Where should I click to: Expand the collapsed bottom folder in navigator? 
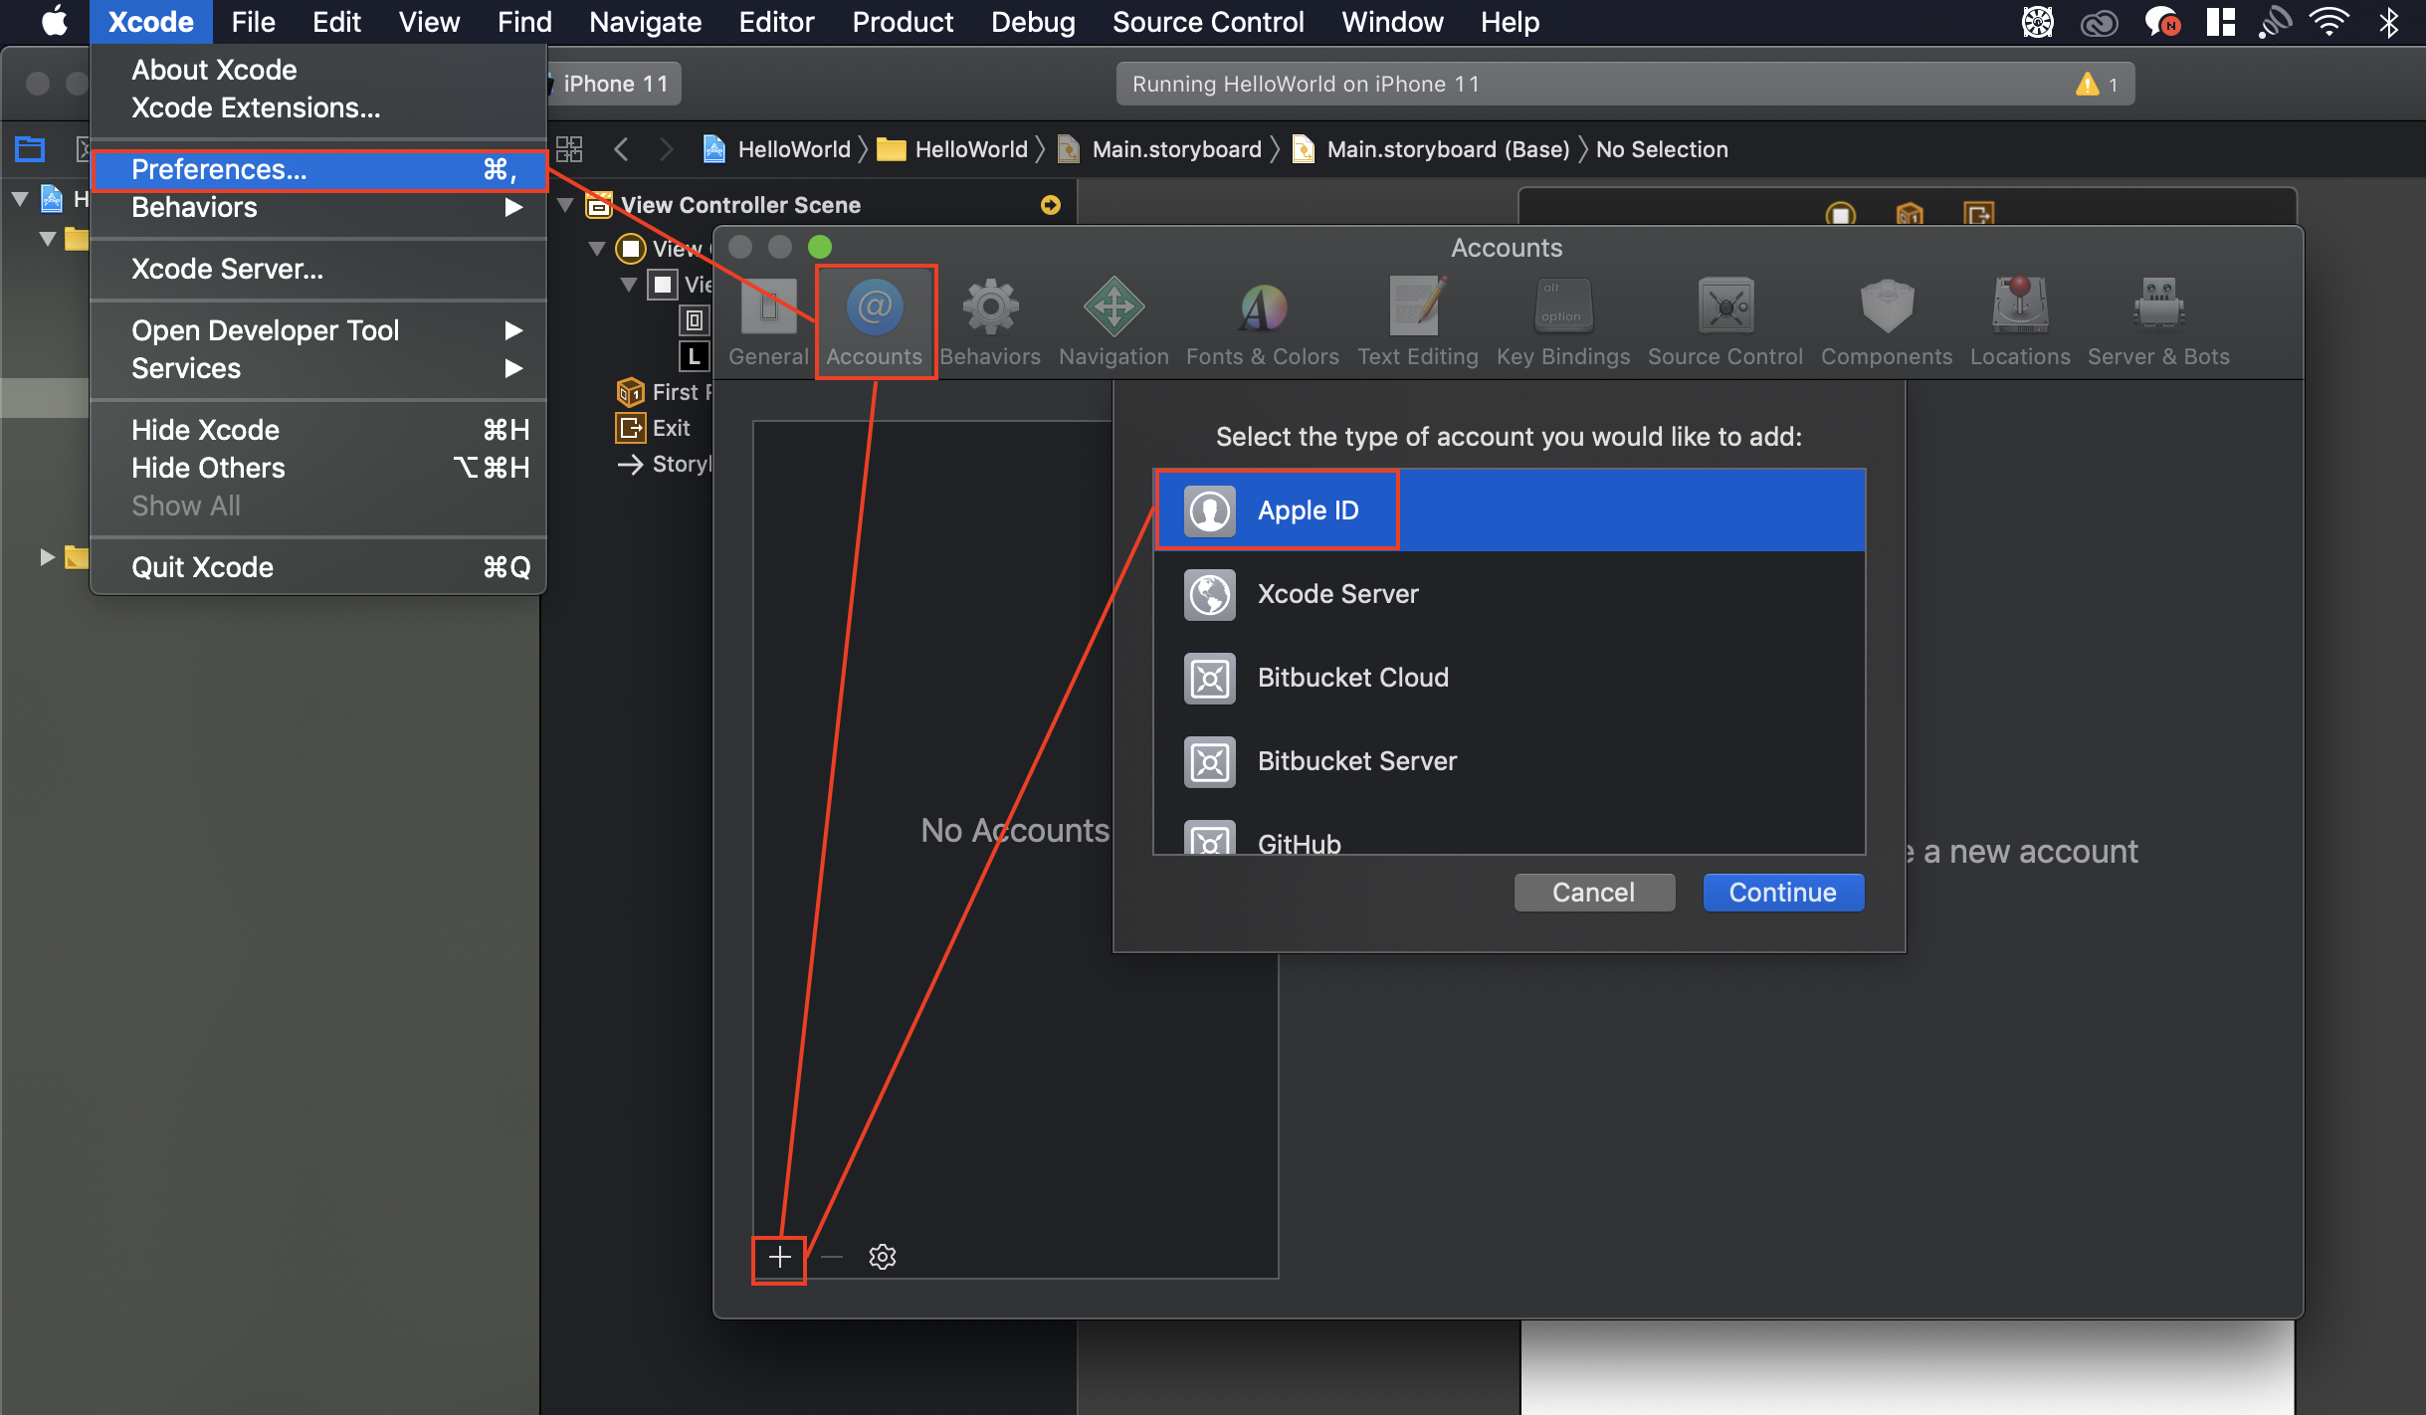pos(46,556)
